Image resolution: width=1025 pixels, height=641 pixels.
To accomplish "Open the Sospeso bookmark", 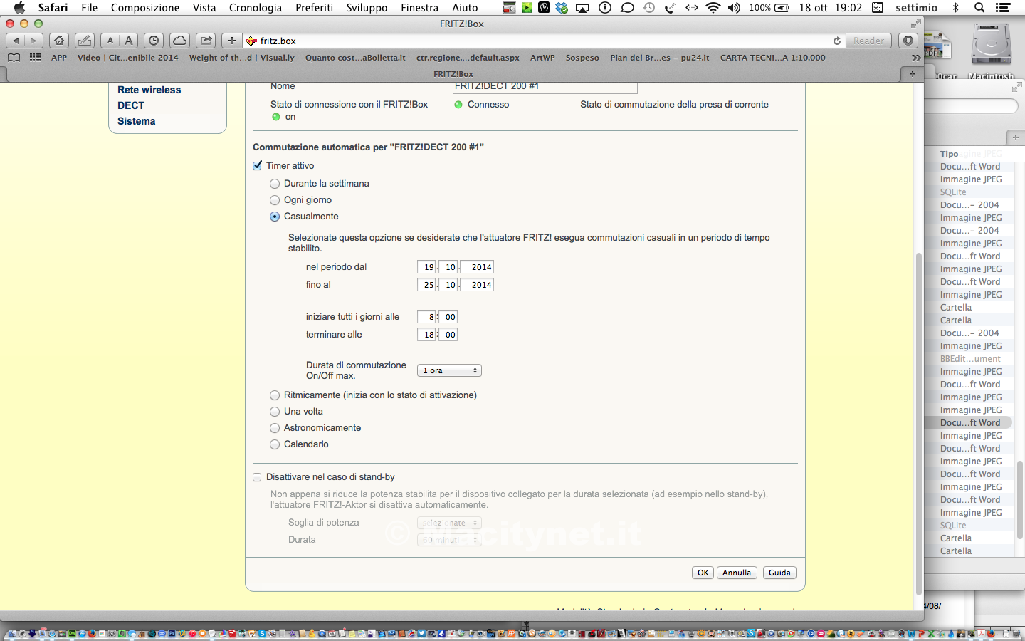I will (582, 58).
